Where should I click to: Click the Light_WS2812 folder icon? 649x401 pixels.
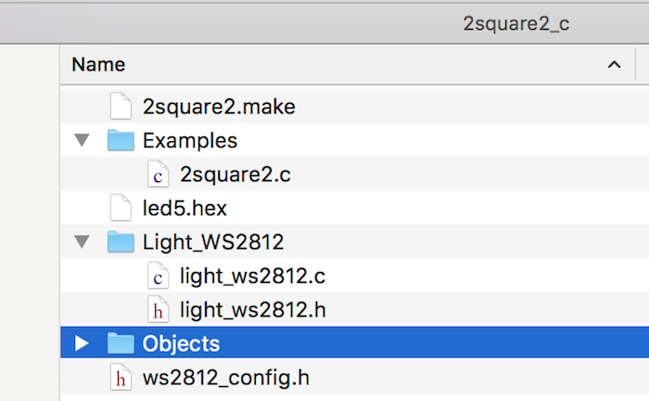click(121, 241)
